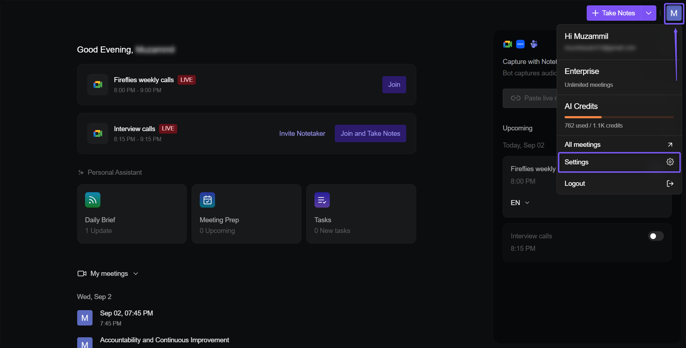
Task: Click the Paste live meeting link field
Action: pos(530,98)
